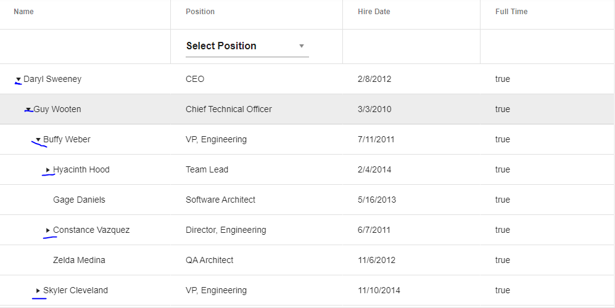Expand the Skyler Cleveland node
Image resolution: width=615 pixels, height=308 pixels.
38,291
